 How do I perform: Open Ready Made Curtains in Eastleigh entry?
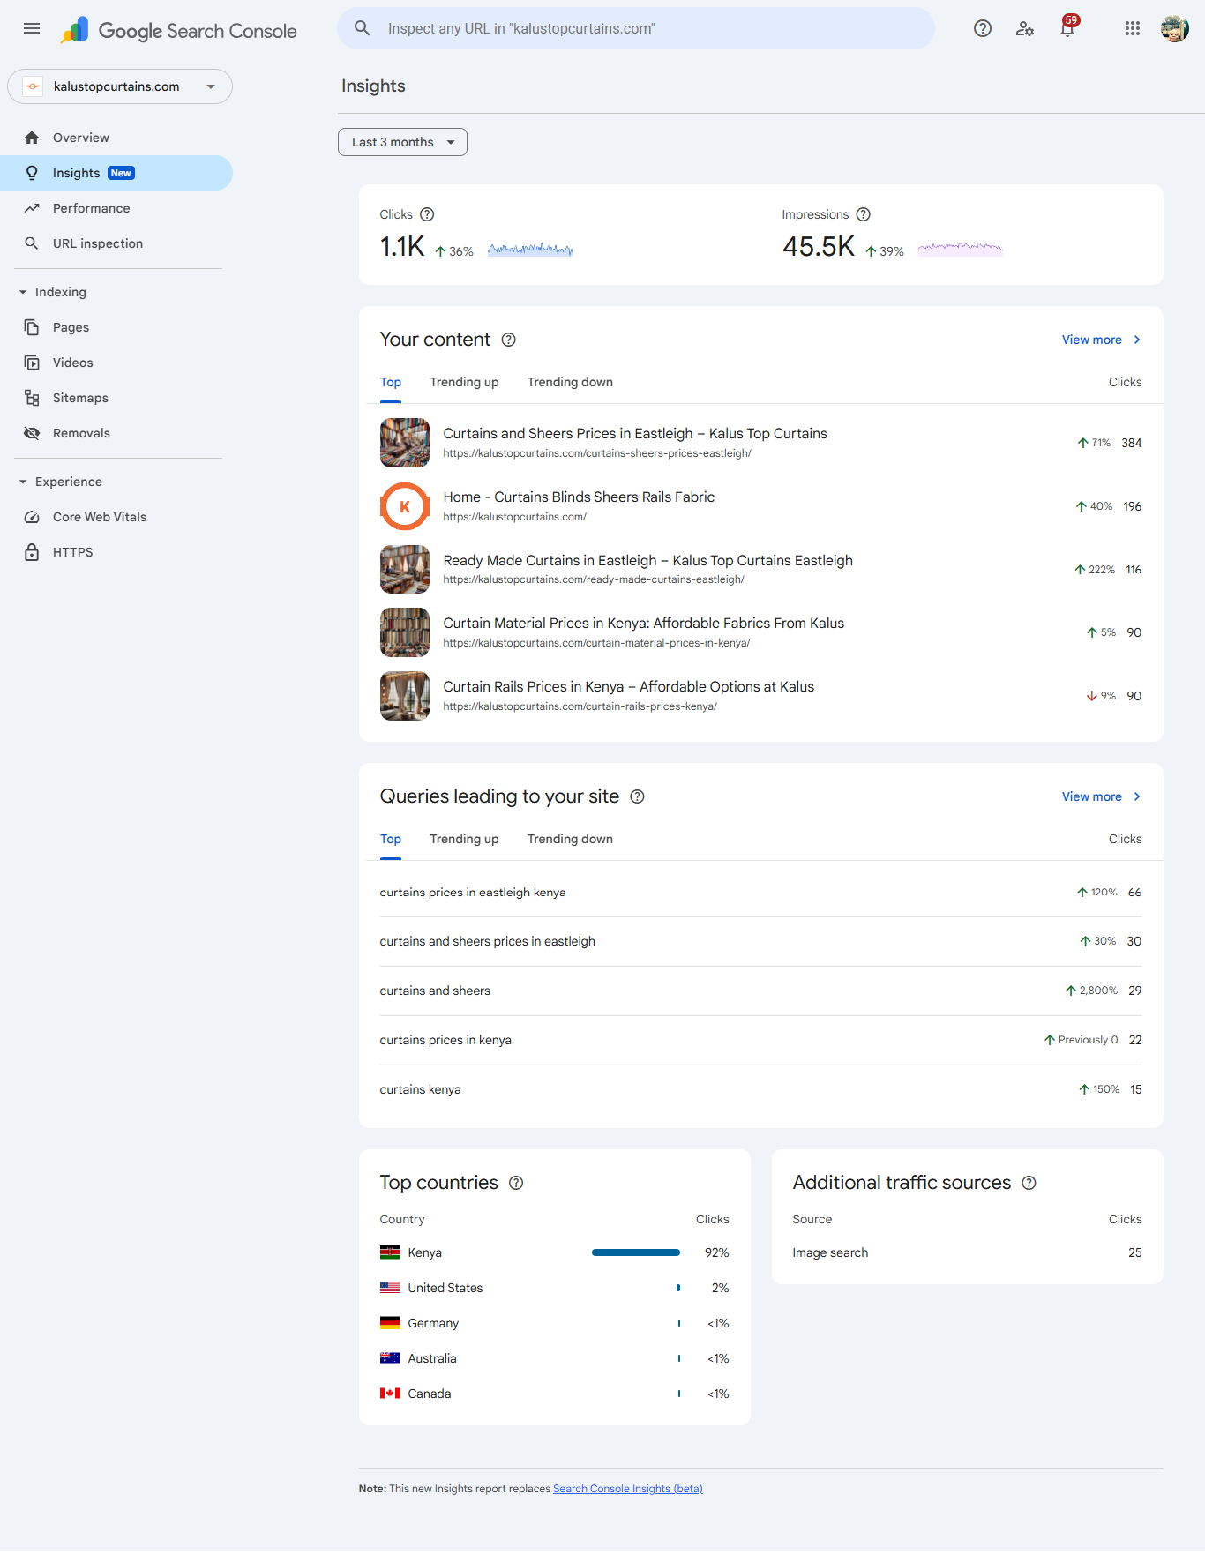760,569
